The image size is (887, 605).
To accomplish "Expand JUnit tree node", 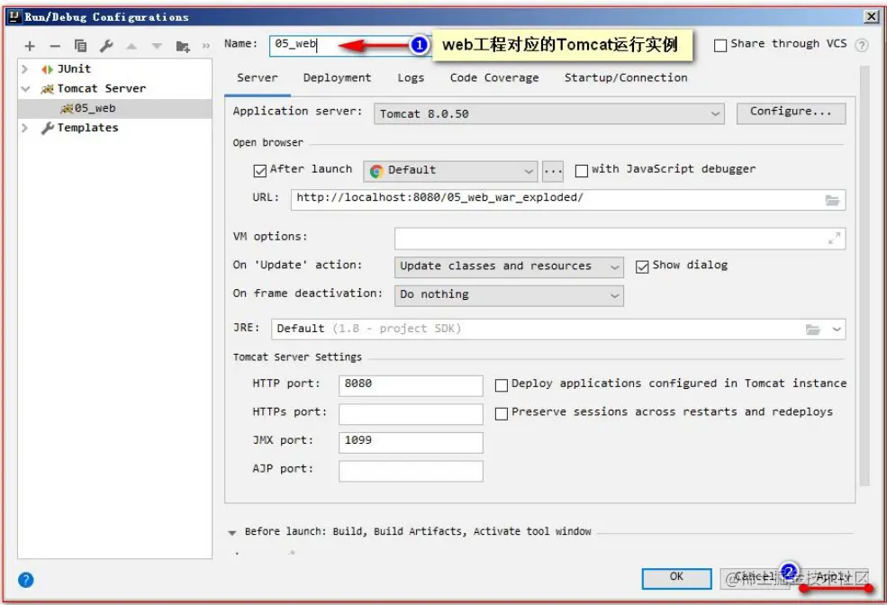I will (x=25, y=69).
